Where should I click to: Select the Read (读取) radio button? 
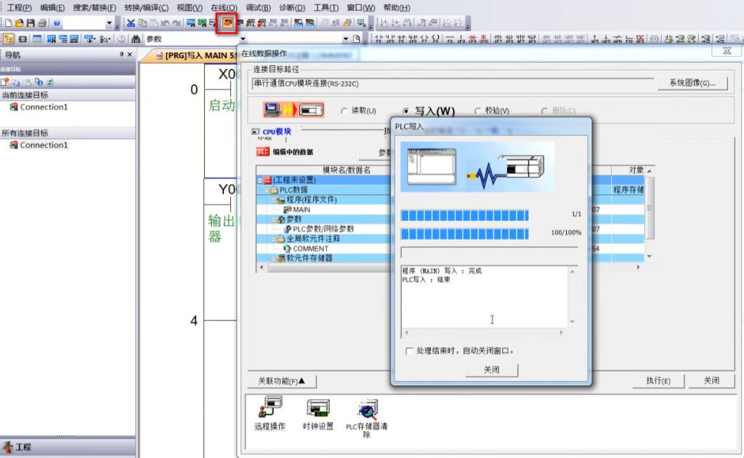(x=344, y=111)
